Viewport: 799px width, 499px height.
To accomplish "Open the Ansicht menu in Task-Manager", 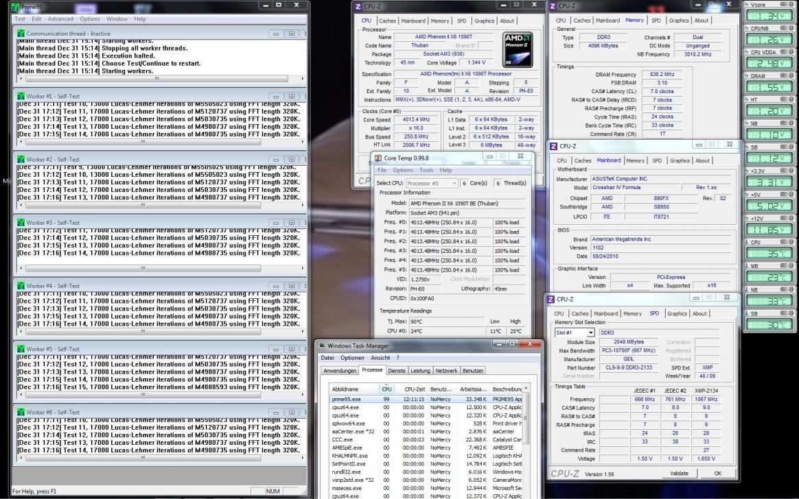I will pos(380,358).
